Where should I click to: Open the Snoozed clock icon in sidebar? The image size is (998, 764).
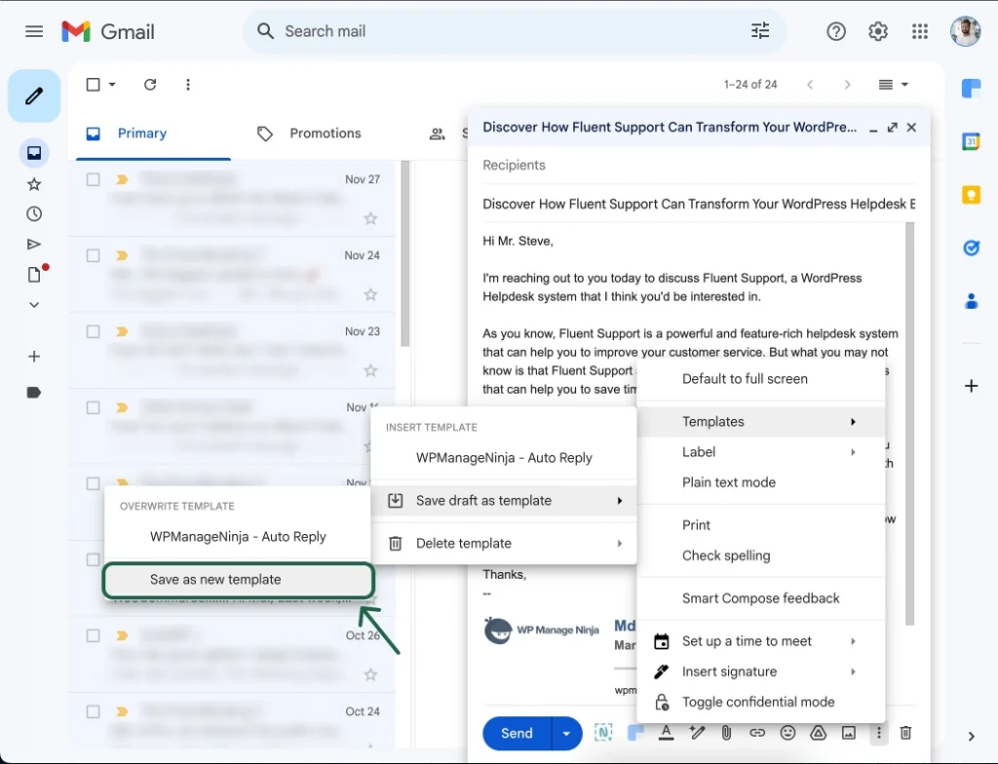[34, 214]
